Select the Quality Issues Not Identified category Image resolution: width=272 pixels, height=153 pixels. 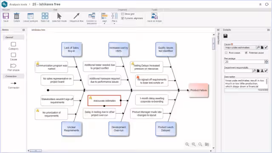(x=166, y=49)
